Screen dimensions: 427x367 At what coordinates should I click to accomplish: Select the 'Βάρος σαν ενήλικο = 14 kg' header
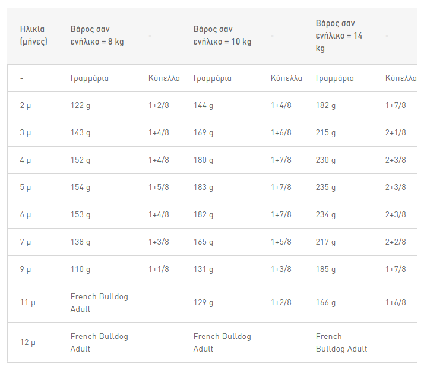(339, 36)
